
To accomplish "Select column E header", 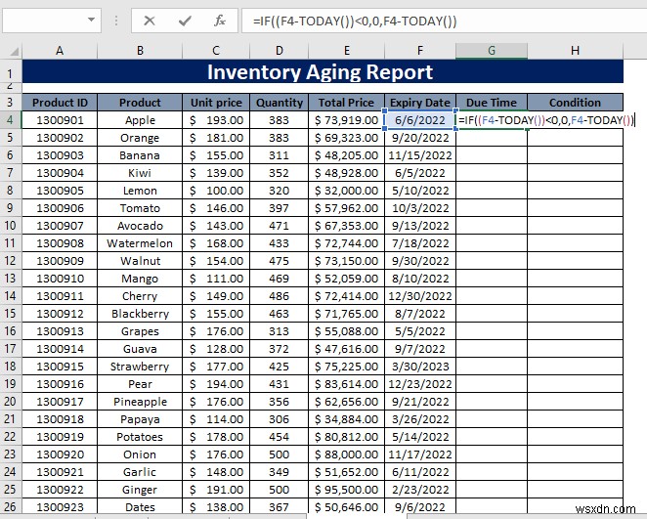I will coord(347,51).
